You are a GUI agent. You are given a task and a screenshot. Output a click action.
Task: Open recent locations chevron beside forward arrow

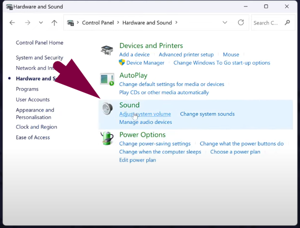click(x=41, y=22)
